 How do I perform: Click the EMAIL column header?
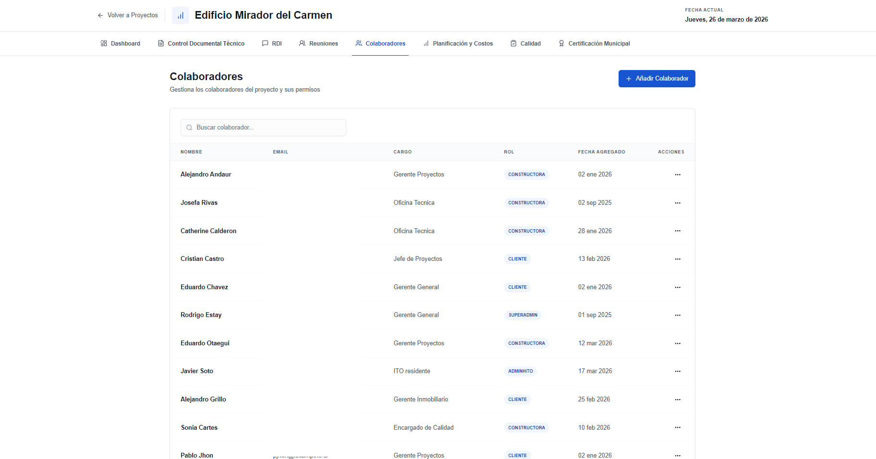click(280, 152)
